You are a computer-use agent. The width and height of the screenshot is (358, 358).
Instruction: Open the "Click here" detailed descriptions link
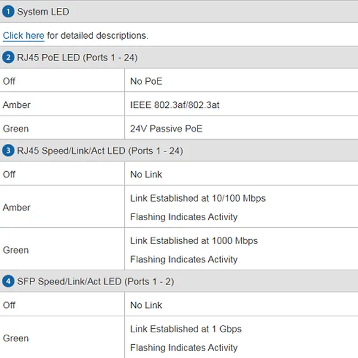(x=23, y=36)
